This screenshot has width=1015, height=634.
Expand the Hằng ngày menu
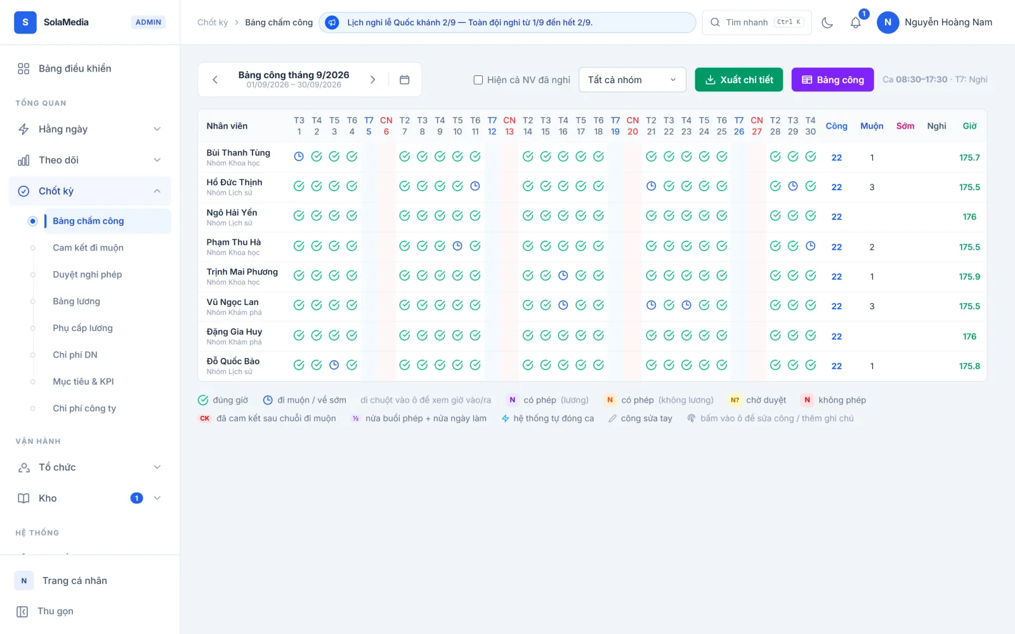(x=90, y=129)
